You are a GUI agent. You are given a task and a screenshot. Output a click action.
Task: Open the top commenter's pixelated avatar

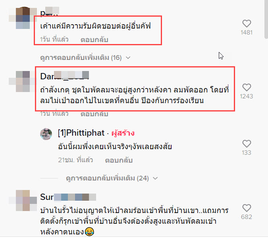pos(23,18)
